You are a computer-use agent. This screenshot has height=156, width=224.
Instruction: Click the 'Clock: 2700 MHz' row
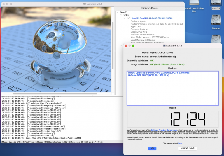click(x=139, y=32)
